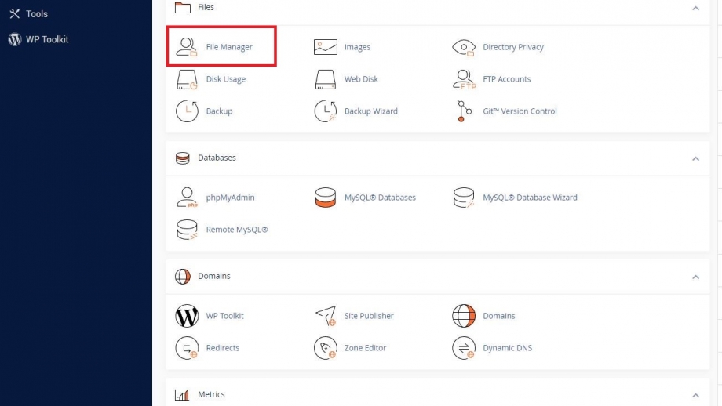Screen dimensions: 722x406
Task: Click the Disk Usage drive icon
Action: [x=187, y=79]
